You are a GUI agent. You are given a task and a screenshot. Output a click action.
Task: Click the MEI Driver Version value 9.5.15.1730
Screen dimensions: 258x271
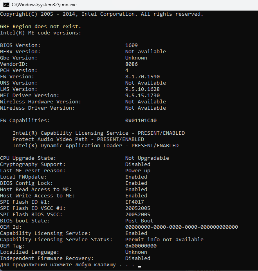(143, 95)
